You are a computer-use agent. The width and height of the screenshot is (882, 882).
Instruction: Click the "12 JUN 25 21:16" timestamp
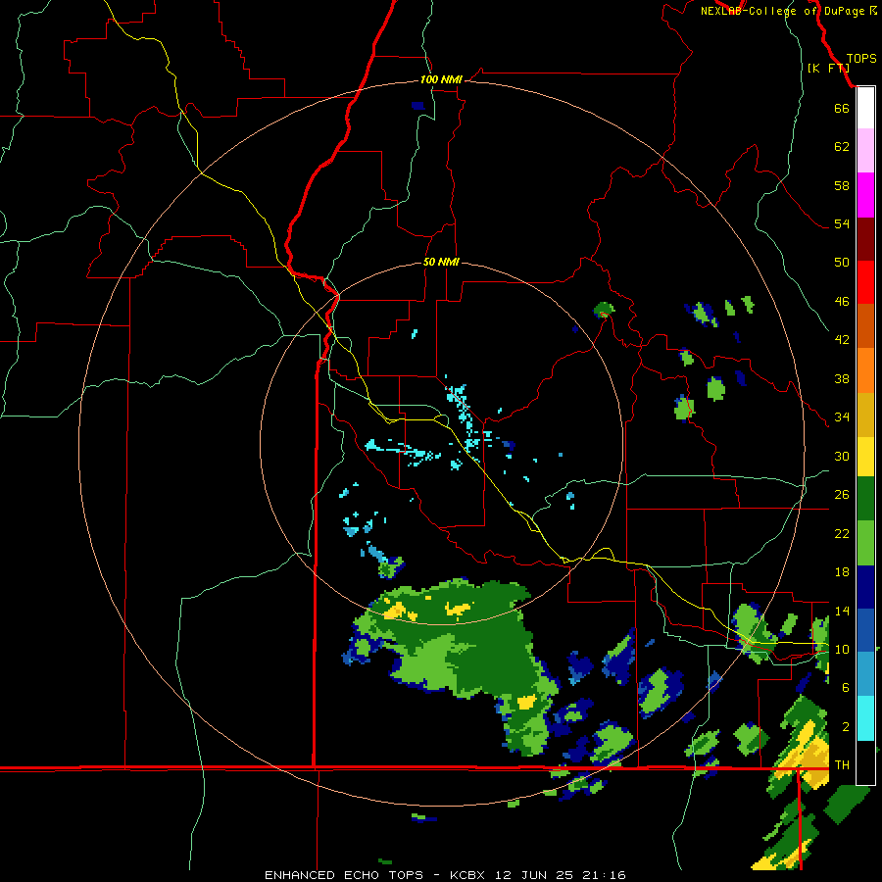coord(561,875)
